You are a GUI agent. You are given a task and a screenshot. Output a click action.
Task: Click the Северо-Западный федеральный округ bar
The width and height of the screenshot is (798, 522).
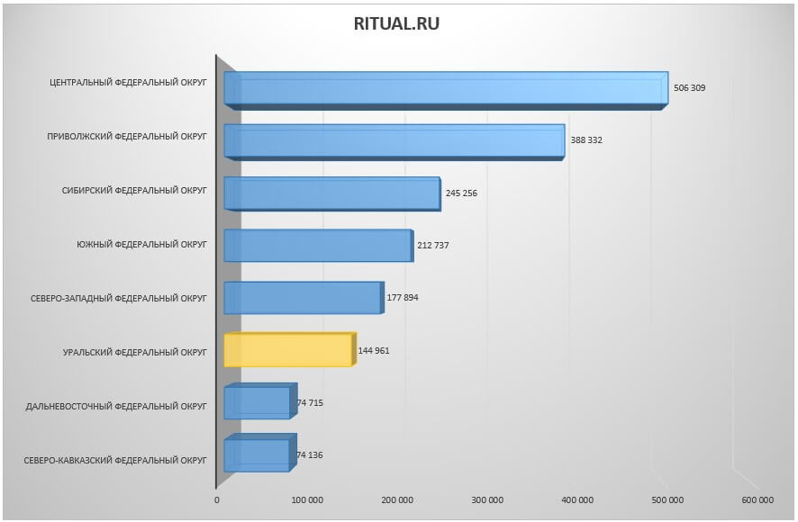(x=304, y=298)
